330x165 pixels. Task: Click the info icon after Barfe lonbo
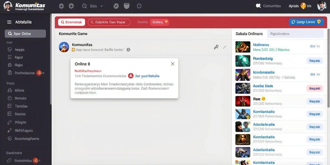pos(128,50)
